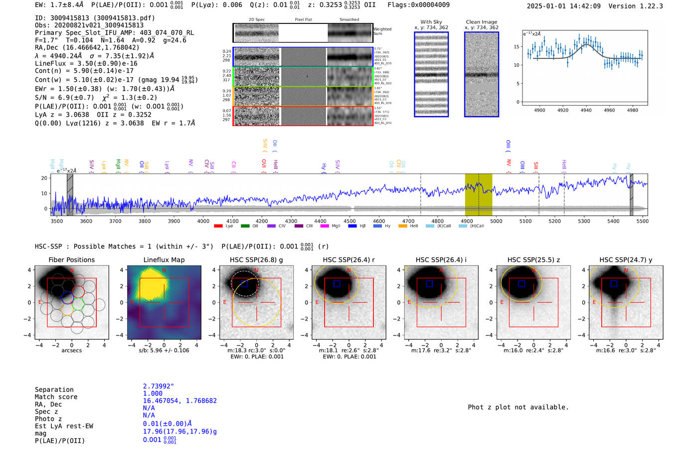
Task: Click the blue Separation value 2.73992"
Action: coord(158,386)
